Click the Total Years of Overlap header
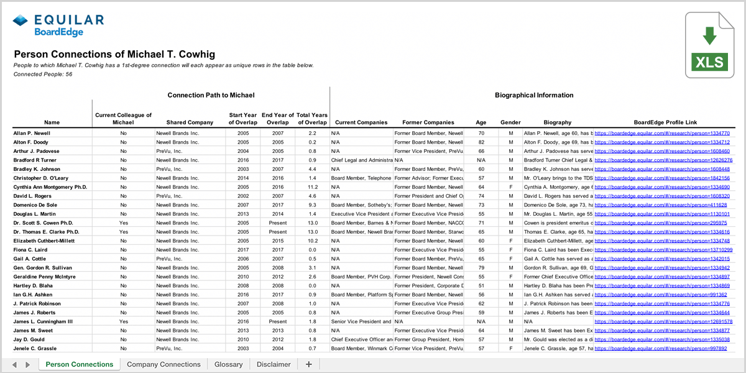 click(312, 119)
